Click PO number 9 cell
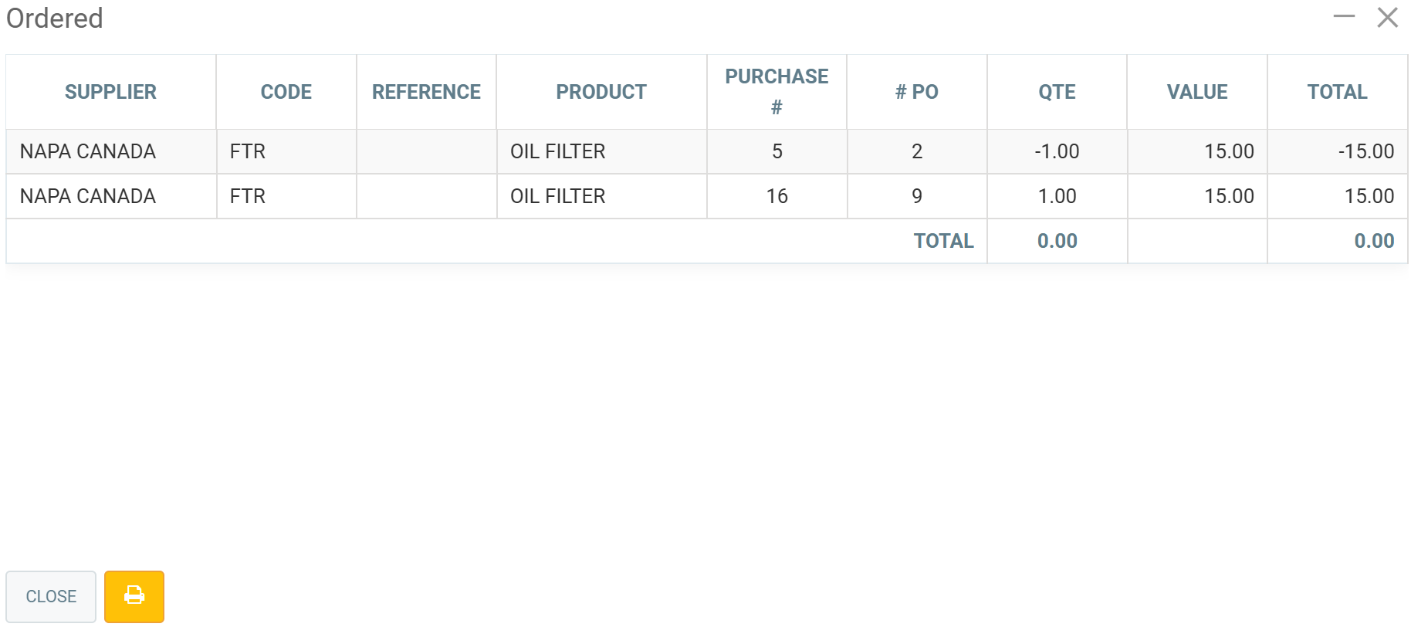1411x627 pixels. pyautogui.click(x=916, y=196)
